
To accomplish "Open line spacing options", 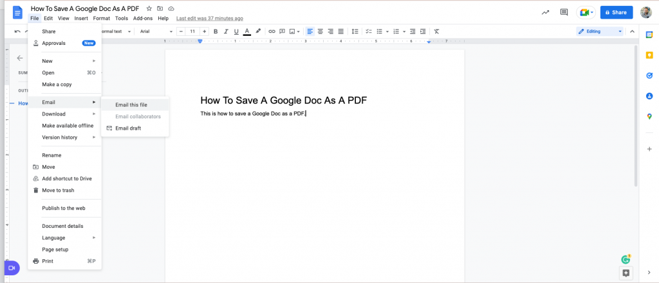I will pyautogui.click(x=355, y=31).
